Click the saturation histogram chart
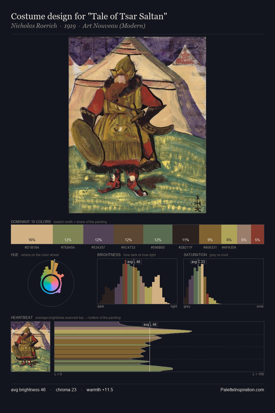275x413 pixels. pyautogui.click(x=224, y=281)
